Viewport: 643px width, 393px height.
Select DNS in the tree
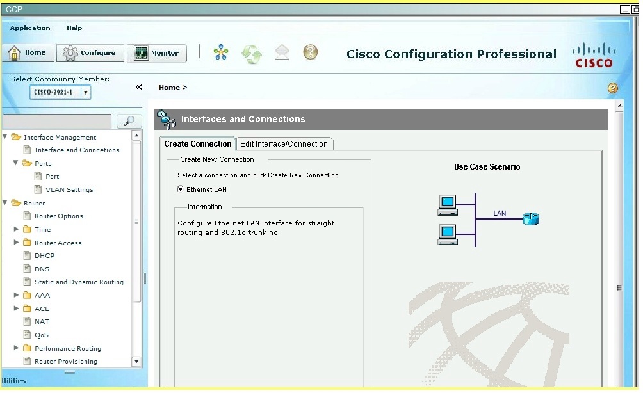42,269
